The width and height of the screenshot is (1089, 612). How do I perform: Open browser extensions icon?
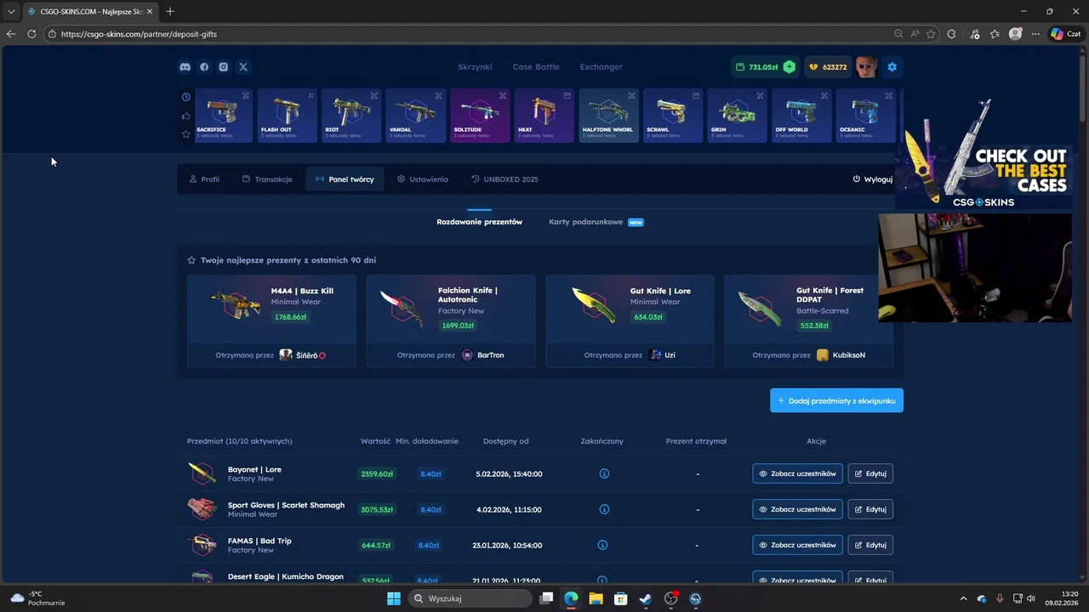tap(951, 34)
